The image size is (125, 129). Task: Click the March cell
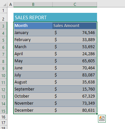tap(33, 47)
